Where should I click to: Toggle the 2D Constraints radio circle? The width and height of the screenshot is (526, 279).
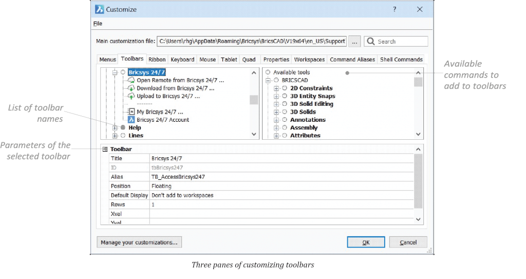coord(285,88)
